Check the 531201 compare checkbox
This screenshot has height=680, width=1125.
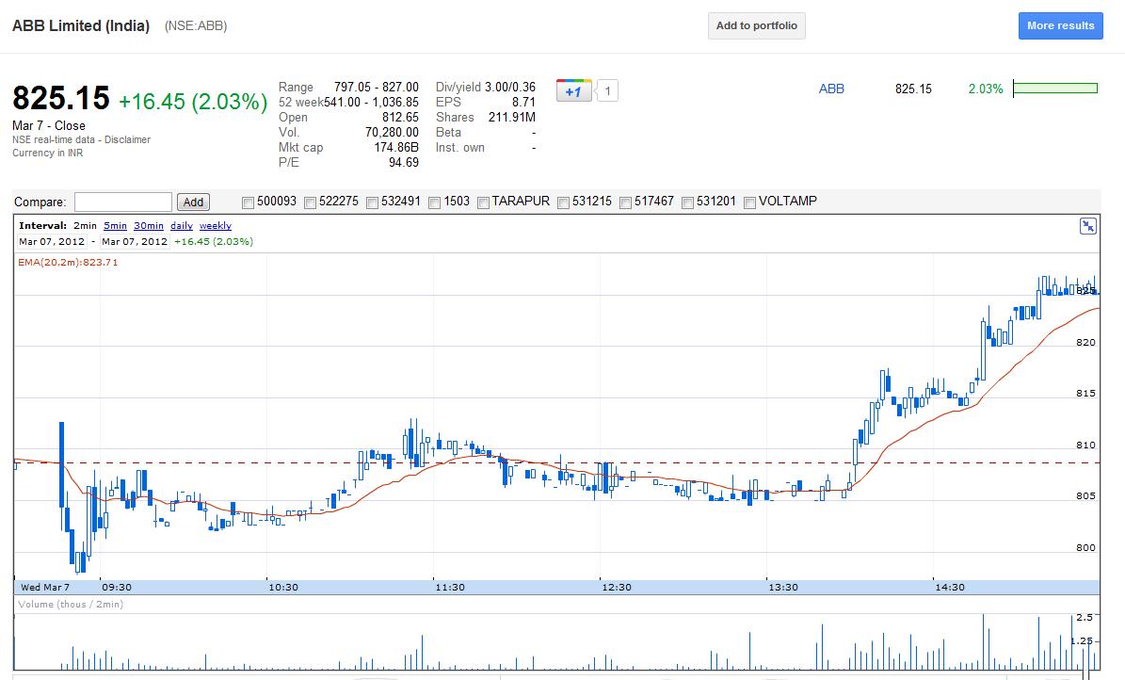click(687, 202)
